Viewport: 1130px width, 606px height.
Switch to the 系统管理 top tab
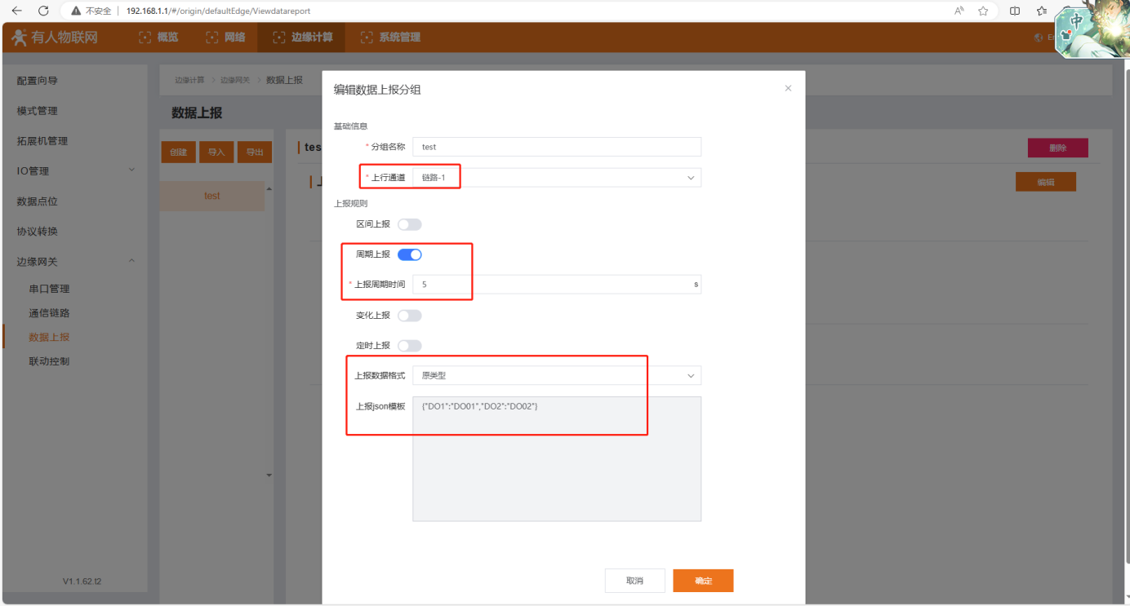390,38
